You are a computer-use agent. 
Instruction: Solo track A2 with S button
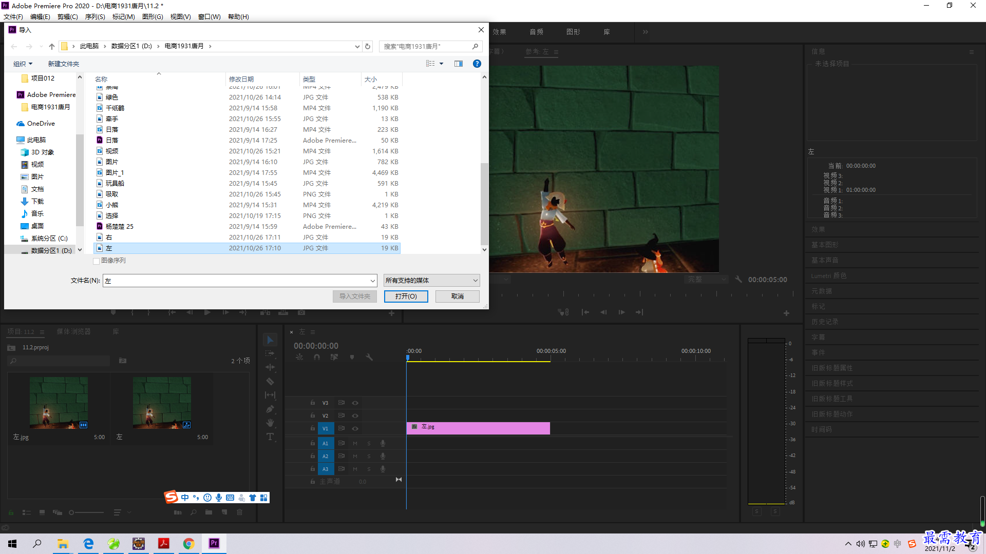369,457
